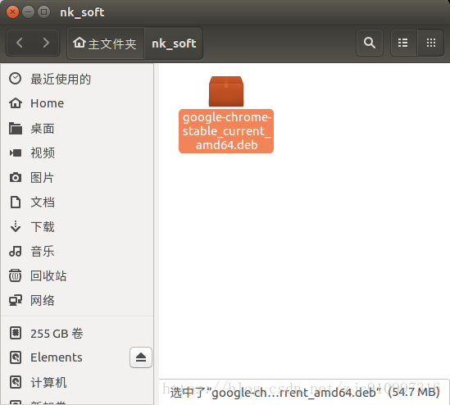Click the house icon beside Home

tap(16, 103)
